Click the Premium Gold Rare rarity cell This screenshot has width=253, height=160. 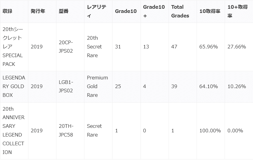pyautogui.click(x=97, y=86)
